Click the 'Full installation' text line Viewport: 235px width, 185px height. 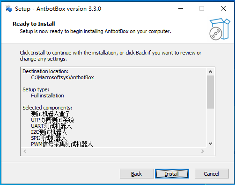[47, 96]
